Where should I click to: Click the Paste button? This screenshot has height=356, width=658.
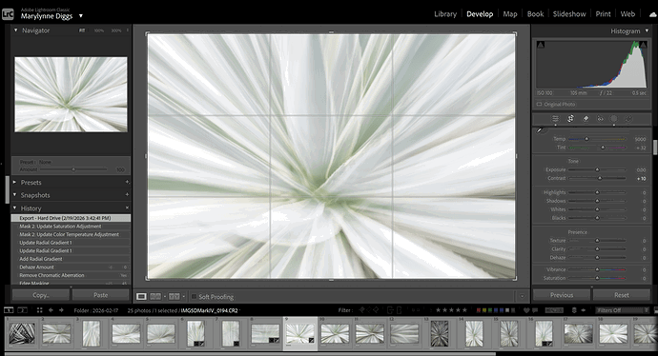click(101, 295)
